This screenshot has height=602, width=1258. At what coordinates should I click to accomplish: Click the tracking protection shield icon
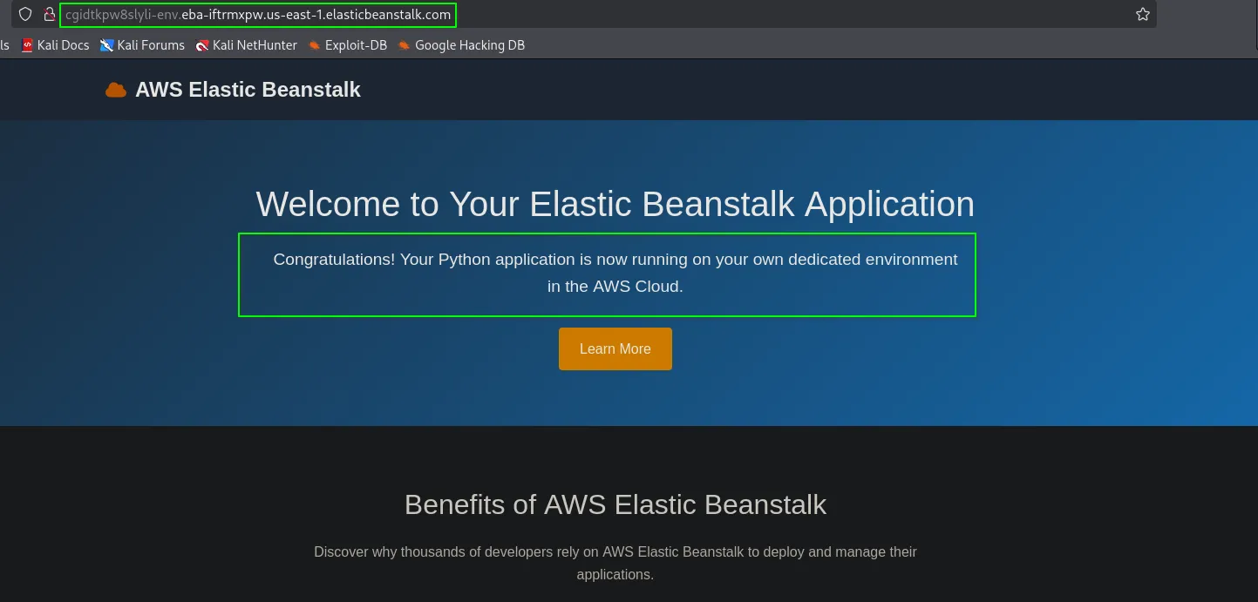[x=25, y=15]
